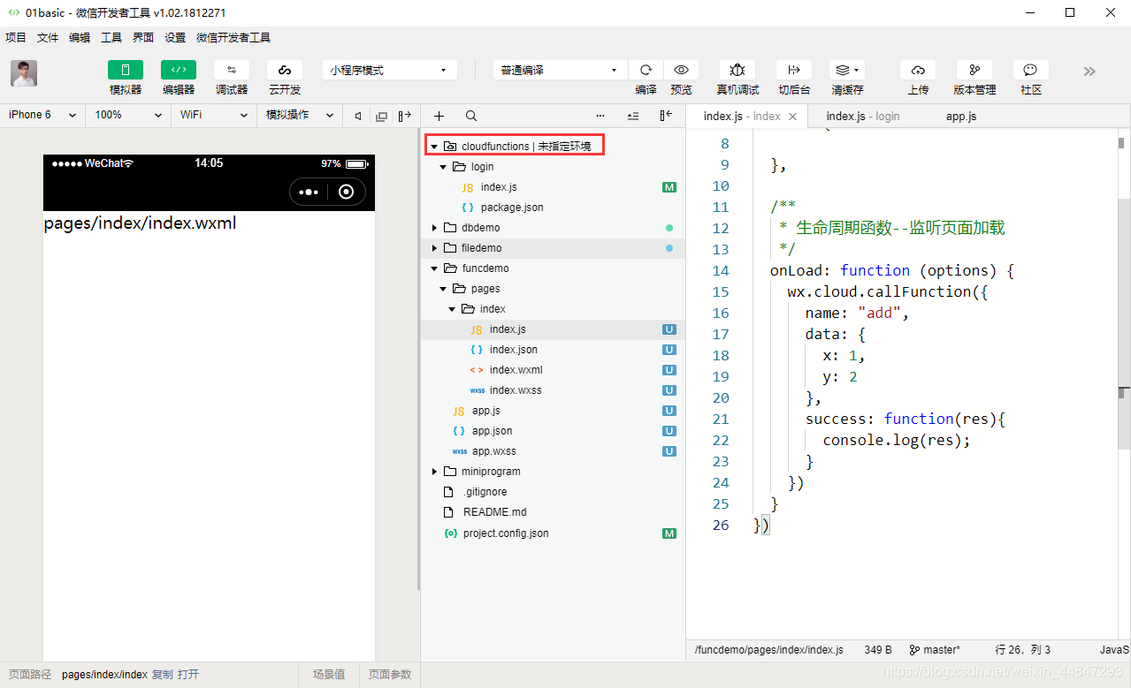The image size is (1131, 688).
Task: Open the Community (社区) icon
Action: click(x=1031, y=70)
